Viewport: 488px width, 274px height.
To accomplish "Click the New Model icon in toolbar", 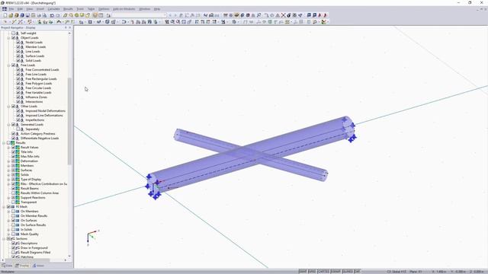I will [x=5, y=15].
